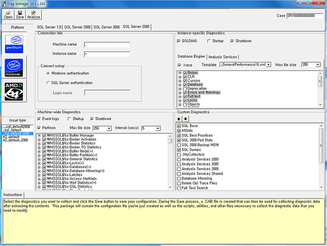Check Analysis Services 2008 custom diagnostic
The height and width of the screenshot is (246, 327).
coord(179,169)
